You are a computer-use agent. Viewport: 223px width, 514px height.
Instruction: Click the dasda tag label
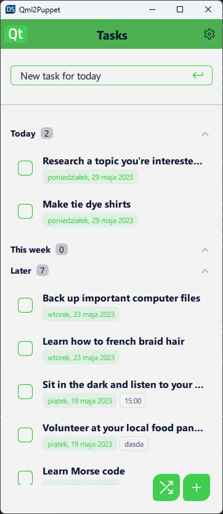(x=134, y=444)
